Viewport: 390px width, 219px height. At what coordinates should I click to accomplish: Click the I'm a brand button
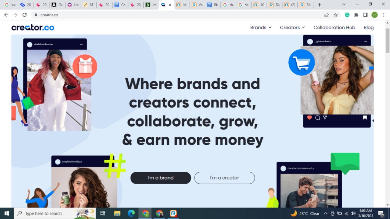pyautogui.click(x=161, y=178)
